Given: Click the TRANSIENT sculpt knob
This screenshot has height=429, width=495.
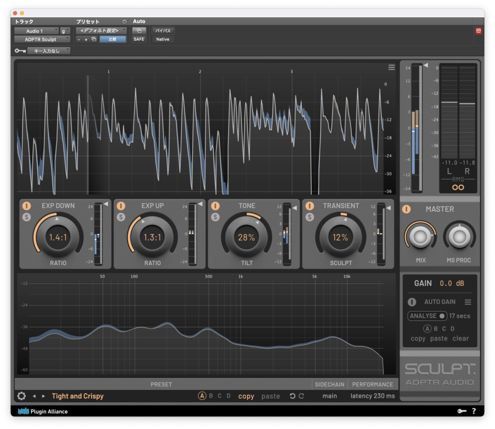Looking at the screenshot, I should 341,237.
